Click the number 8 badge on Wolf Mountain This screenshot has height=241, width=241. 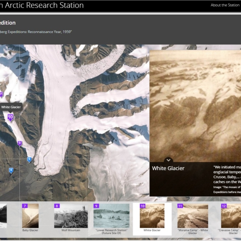57,206
